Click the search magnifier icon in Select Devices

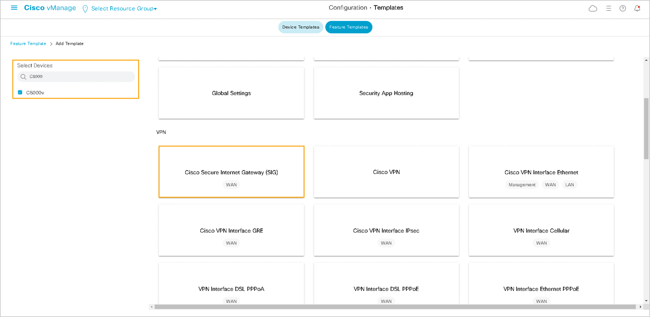click(x=23, y=77)
